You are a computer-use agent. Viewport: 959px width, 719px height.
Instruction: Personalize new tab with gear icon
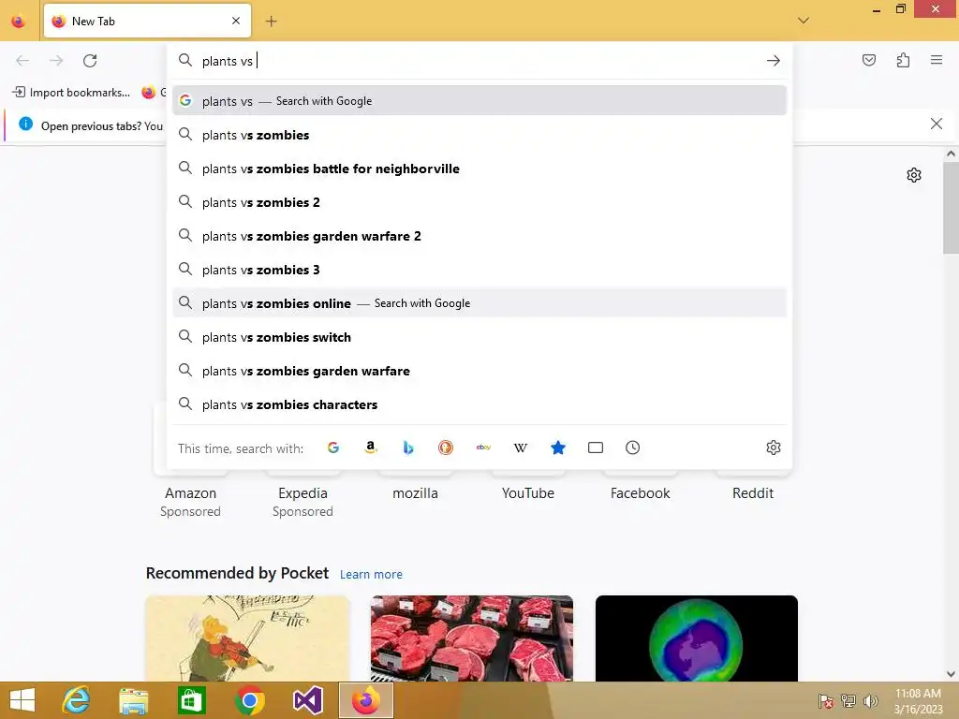(x=914, y=175)
